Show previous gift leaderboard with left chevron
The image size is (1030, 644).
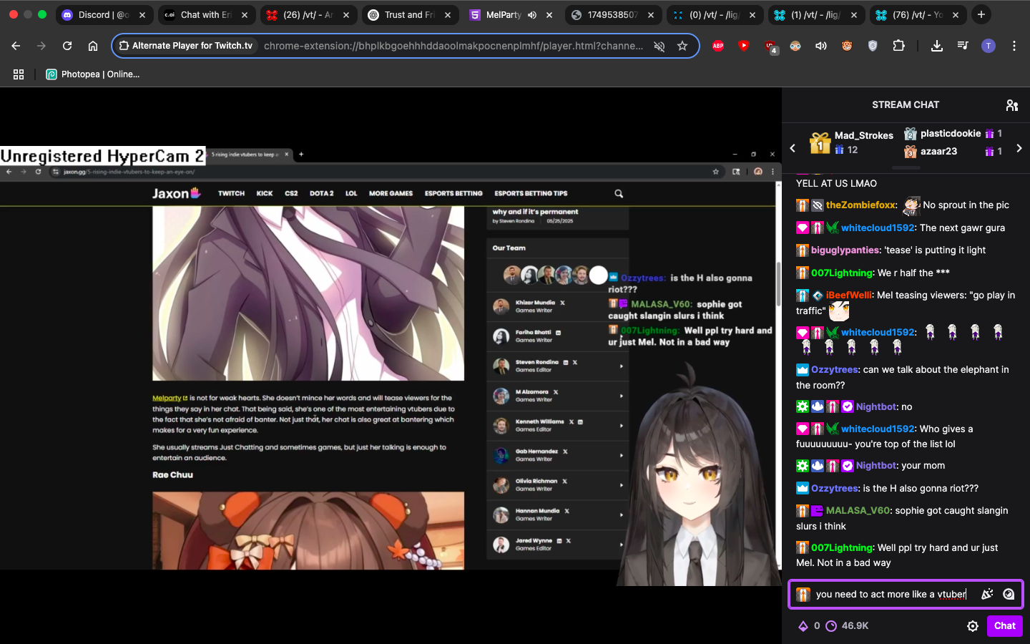[793, 148]
